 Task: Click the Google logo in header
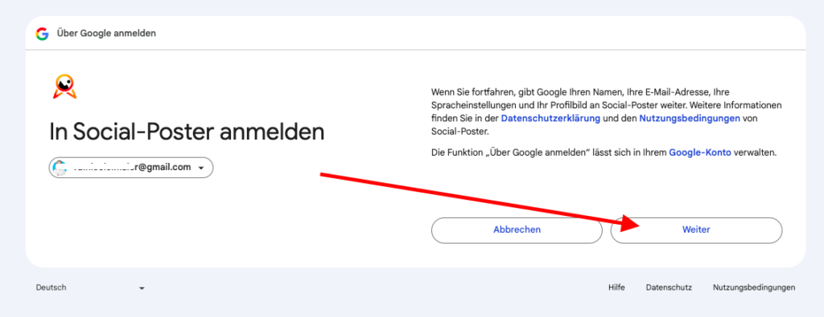click(x=42, y=34)
